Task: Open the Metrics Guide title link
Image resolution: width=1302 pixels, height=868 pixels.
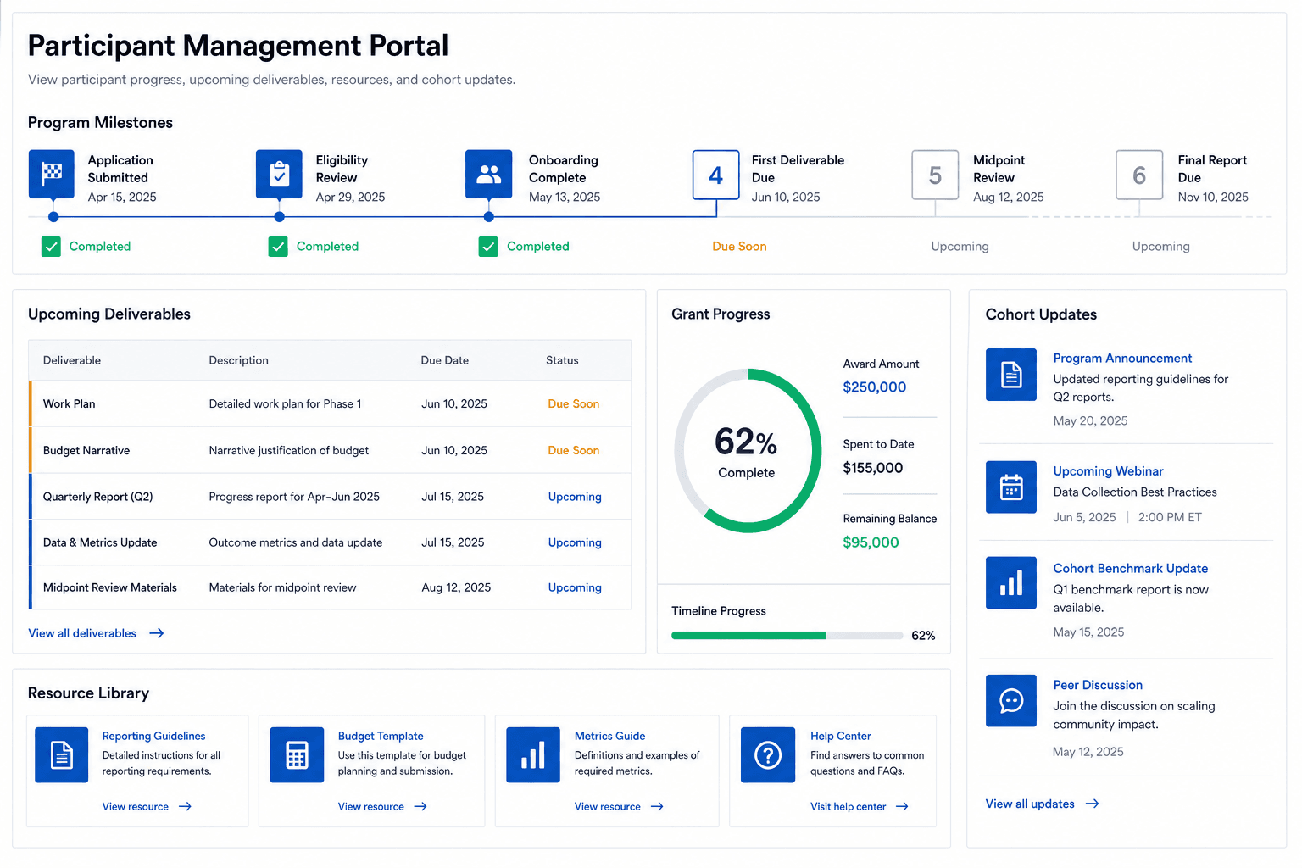Action: pos(609,736)
